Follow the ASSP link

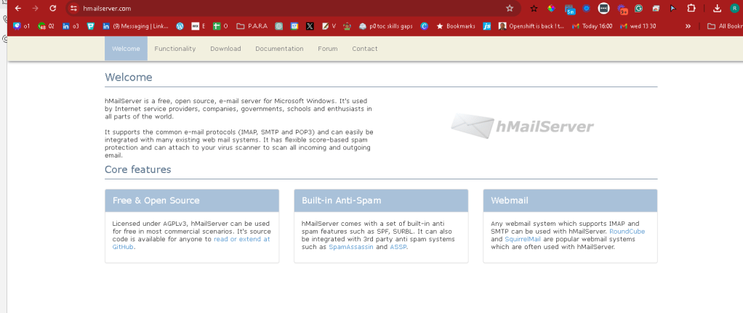(x=398, y=247)
